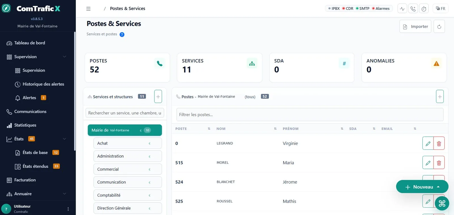Switch language with FR button
This screenshot has height=215, width=454.
(x=441, y=8)
